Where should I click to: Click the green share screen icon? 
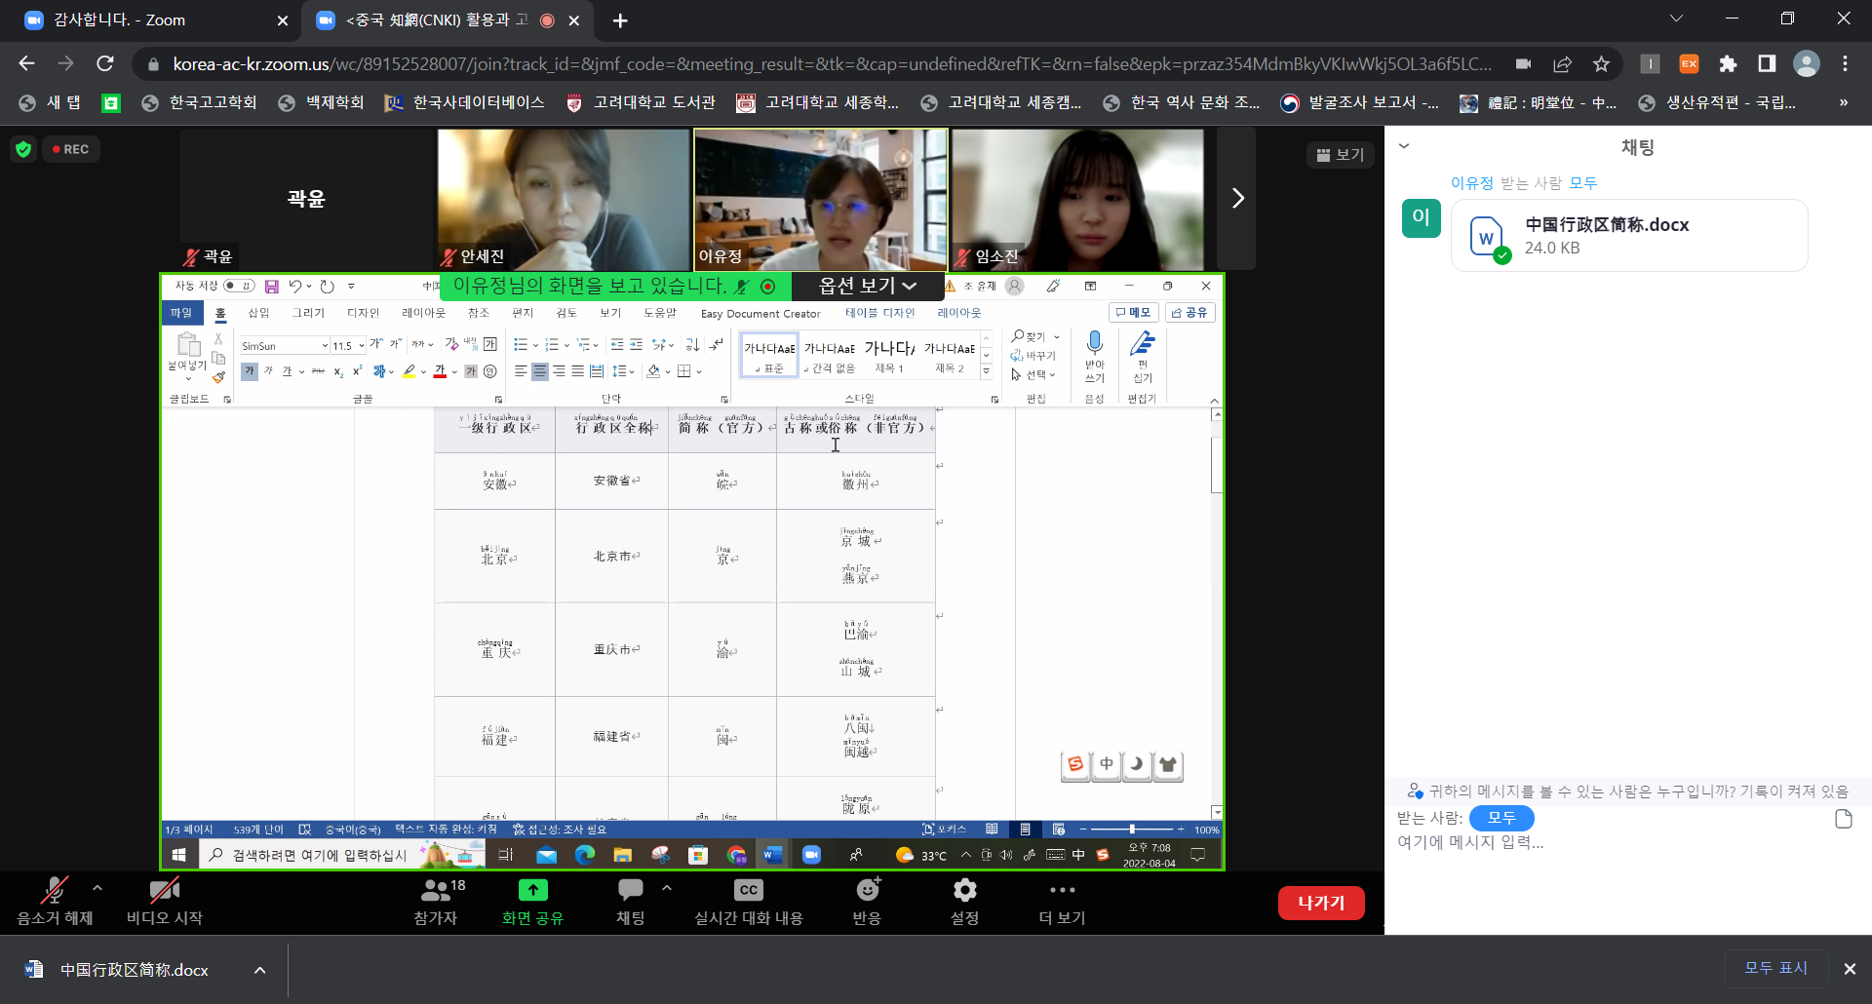(532, 891)
